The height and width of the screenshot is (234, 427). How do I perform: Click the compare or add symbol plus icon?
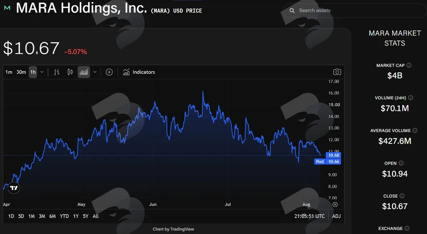109,72
